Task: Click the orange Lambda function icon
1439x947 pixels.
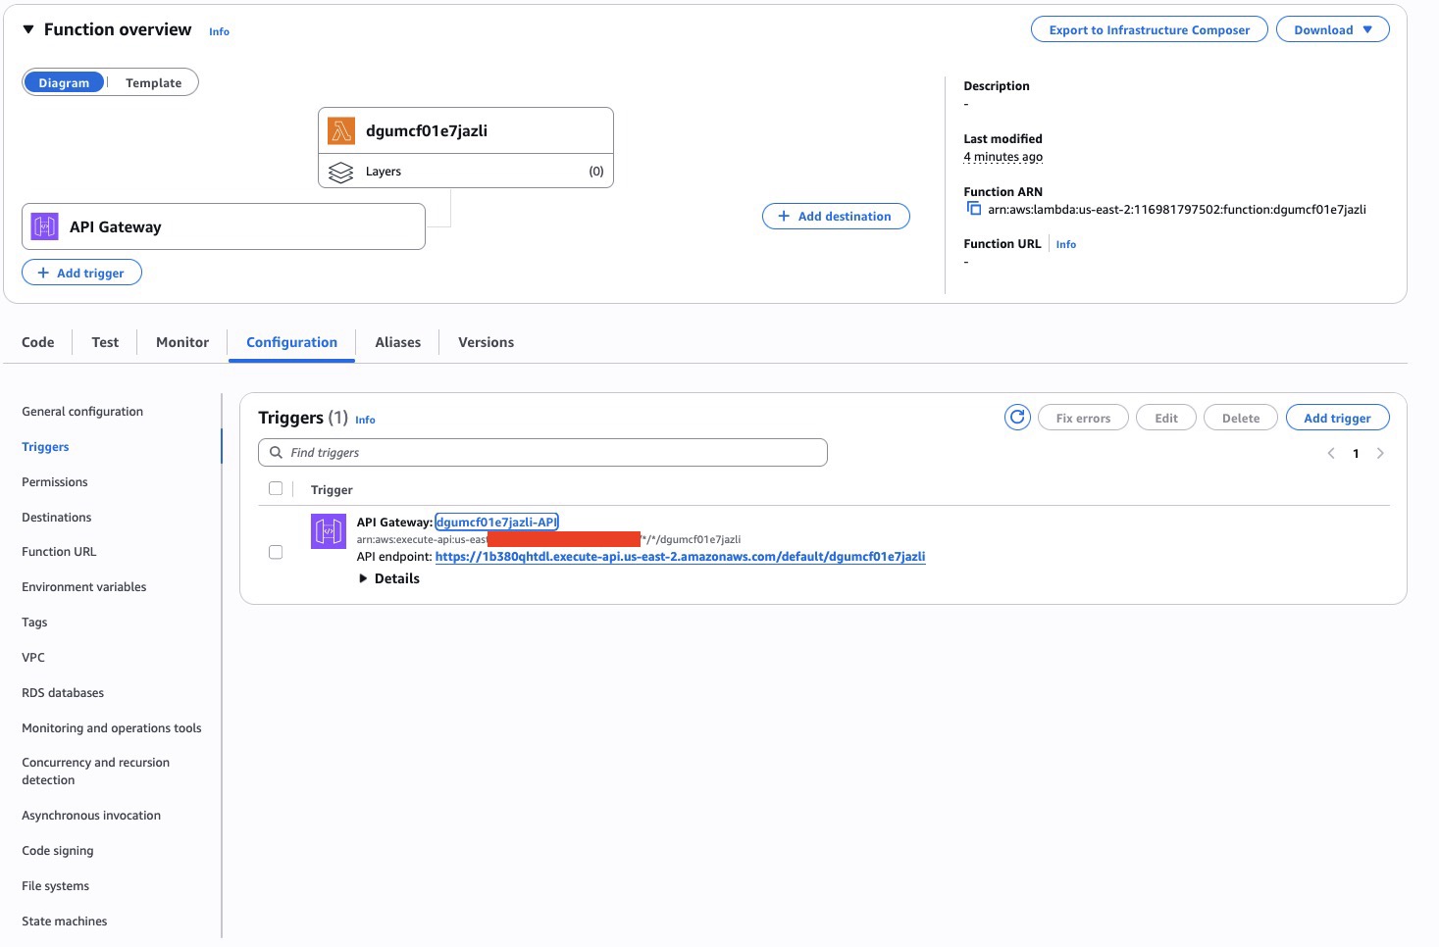Action: tap(341, 130)
